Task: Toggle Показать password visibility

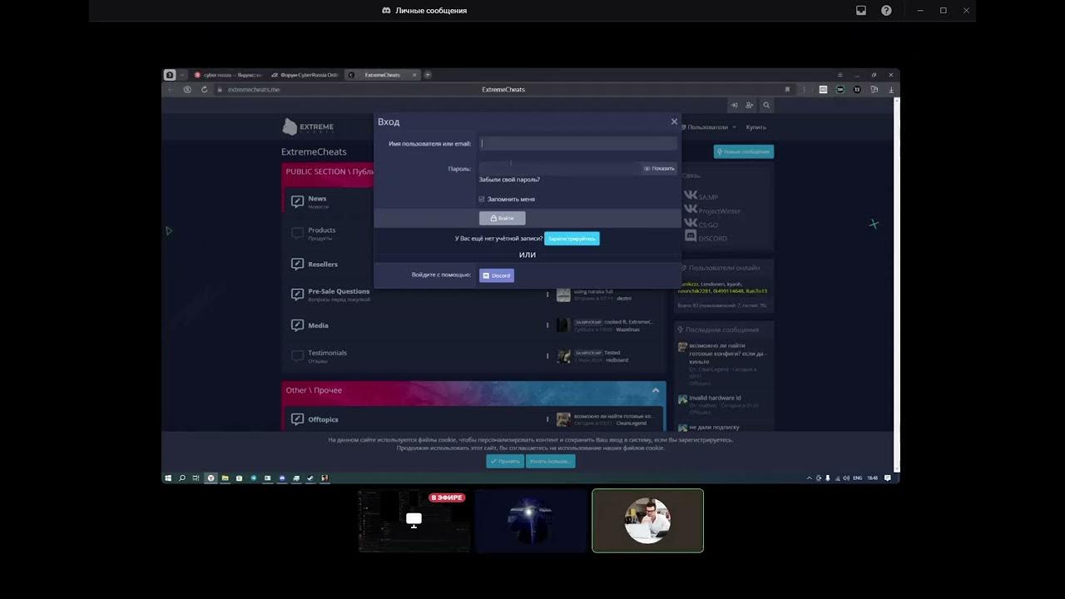Action: [x=659, y=168]
